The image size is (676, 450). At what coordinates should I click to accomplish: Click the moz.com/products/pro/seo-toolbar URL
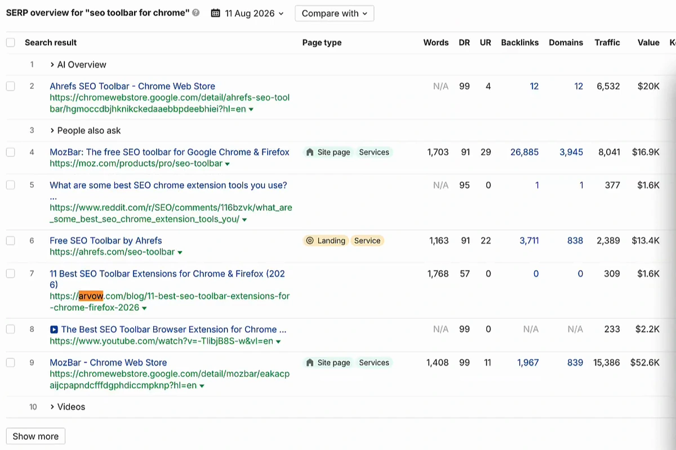[136, 164]
